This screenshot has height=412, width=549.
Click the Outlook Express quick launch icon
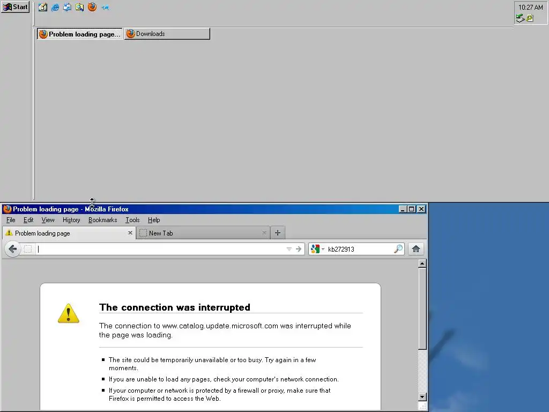tap(67, 7)
